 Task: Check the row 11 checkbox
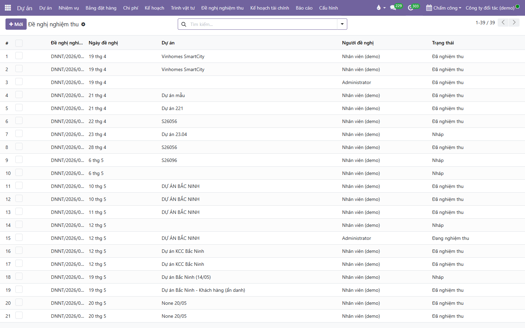(19, 186)
